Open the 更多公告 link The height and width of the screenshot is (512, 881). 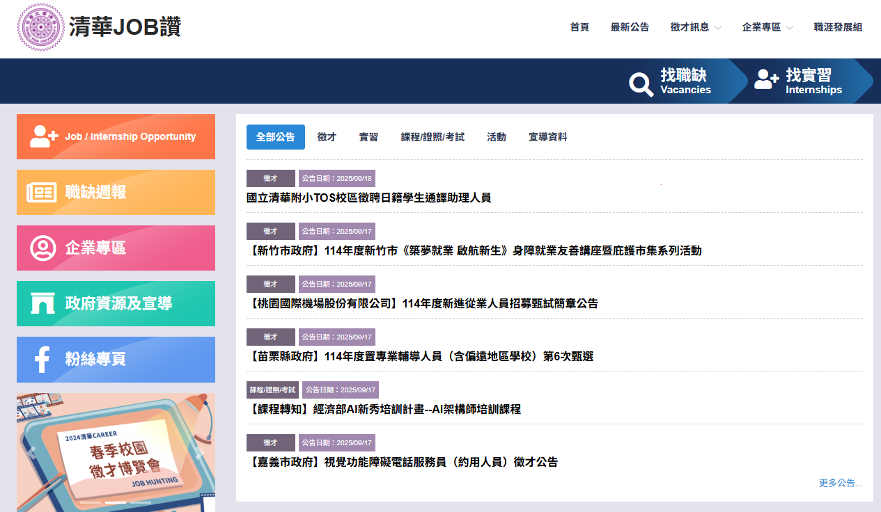[841, 483]
